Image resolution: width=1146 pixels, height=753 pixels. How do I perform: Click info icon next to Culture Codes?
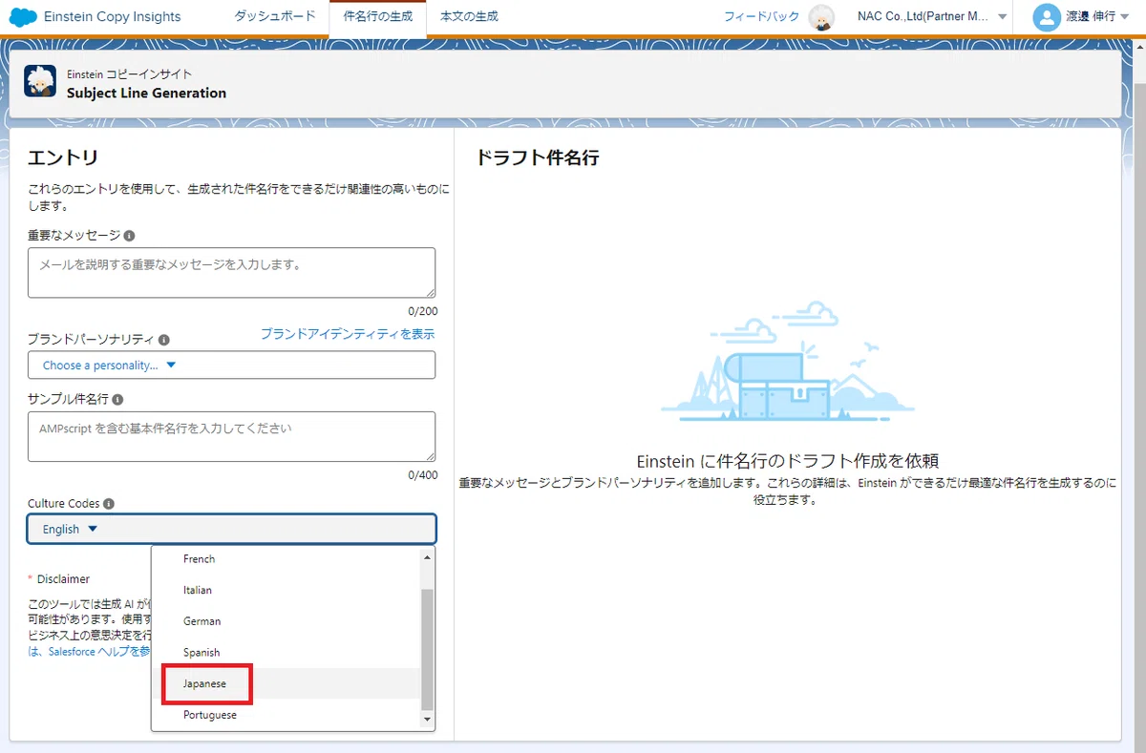click(x=109, y=504)
